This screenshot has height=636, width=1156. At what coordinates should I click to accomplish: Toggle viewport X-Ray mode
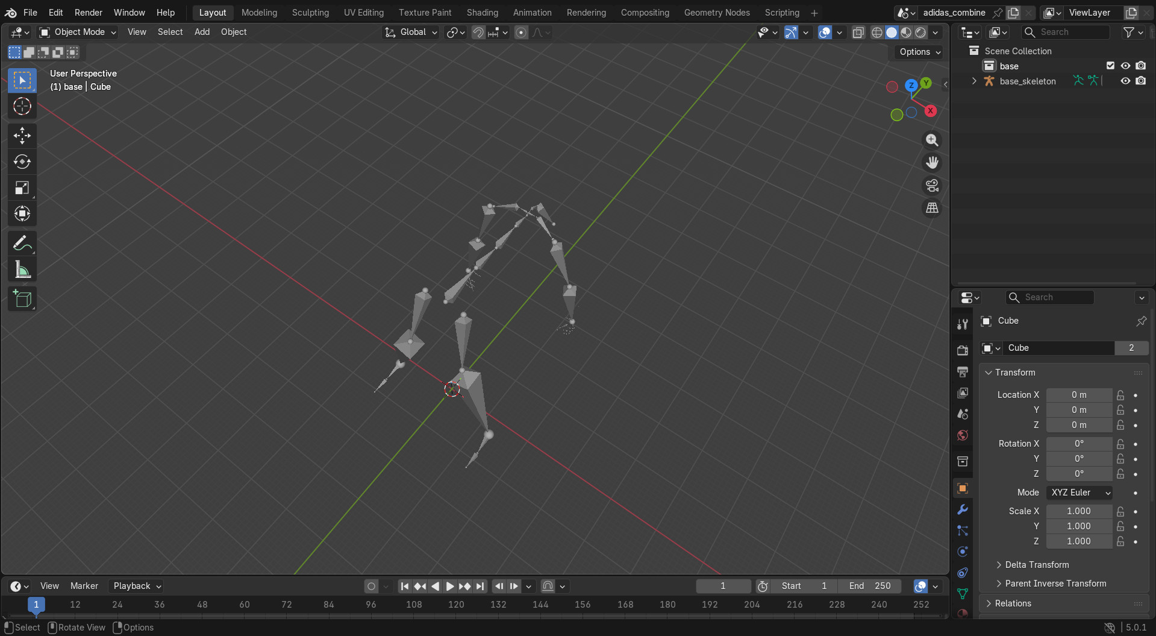coord(858,33)
